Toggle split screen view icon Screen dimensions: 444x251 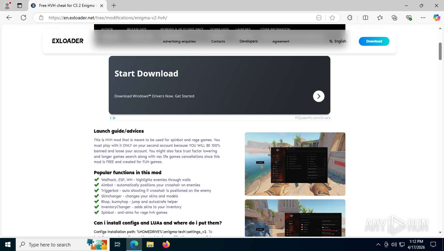click(366, 18)
